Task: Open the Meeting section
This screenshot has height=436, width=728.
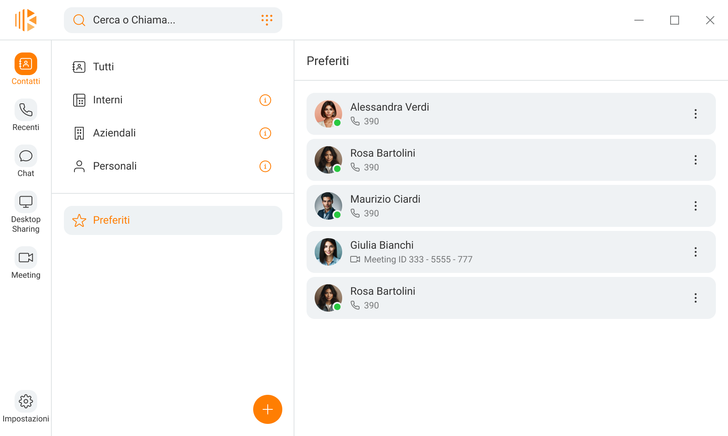Action: [26, 258]
